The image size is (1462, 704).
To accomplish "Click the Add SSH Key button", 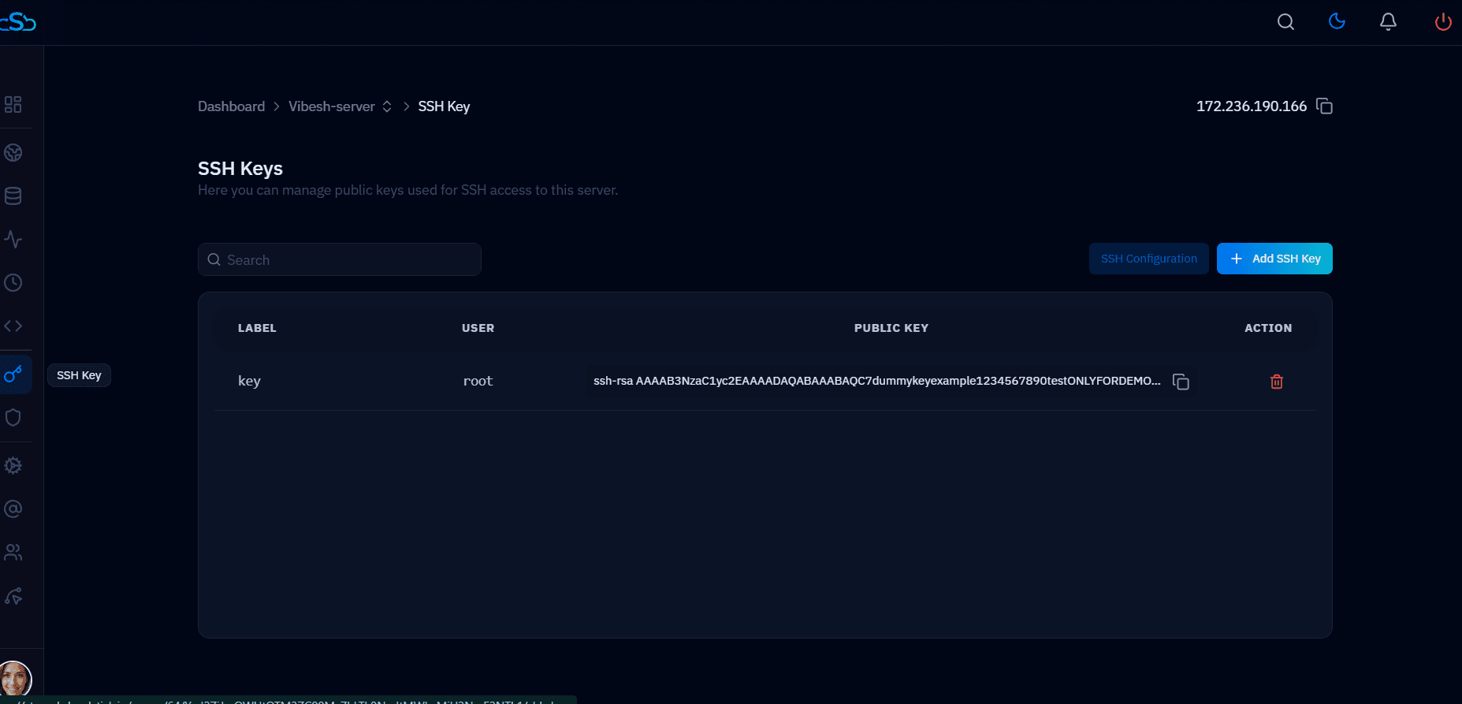I will pyautogui.click(x=1274, y=259).
